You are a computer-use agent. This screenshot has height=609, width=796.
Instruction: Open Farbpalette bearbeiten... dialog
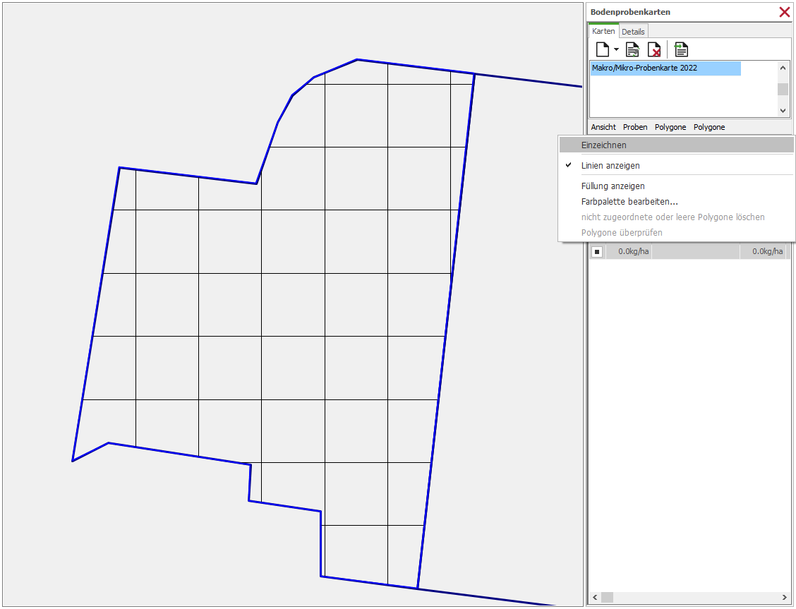[629, 202]
